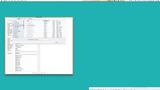This screenshot has width=160, height=90.
Task: Open the Window menu
Action: coord(22,0)
